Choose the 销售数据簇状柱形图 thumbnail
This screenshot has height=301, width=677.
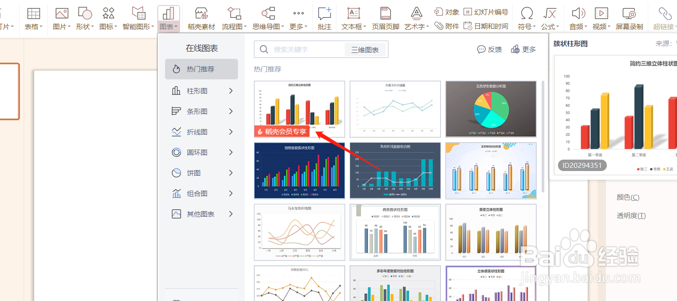(x=300, y=171)
